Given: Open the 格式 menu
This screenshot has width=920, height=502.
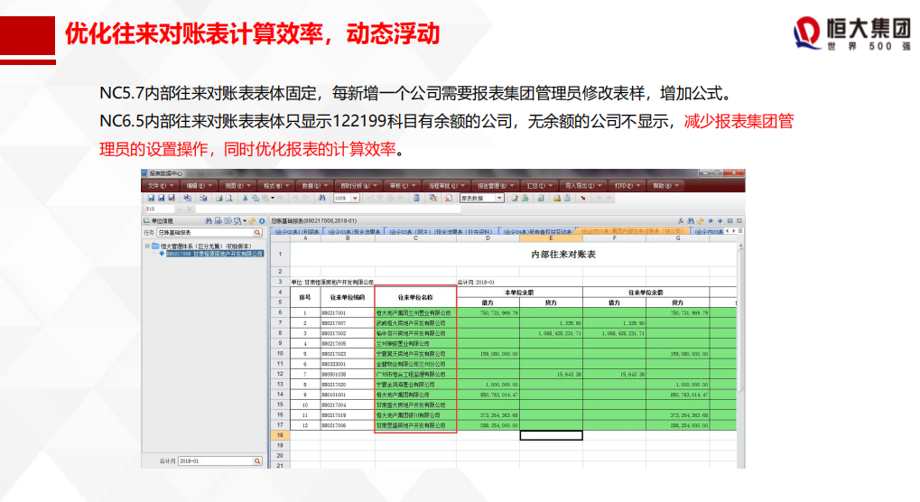Looking at the screenshot, I should click(275, 186).
